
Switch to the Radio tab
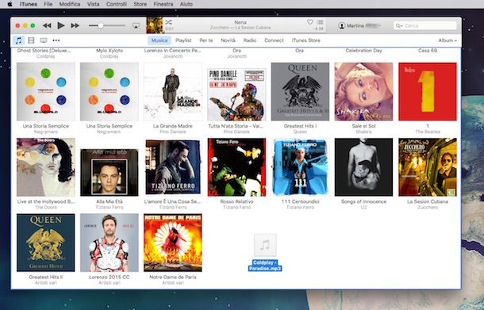point(250,40)
